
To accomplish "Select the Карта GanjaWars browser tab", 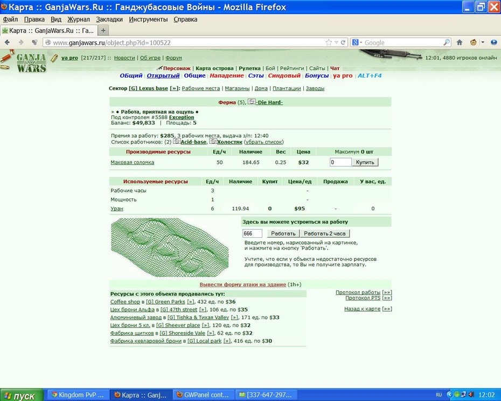I will (x=48, y=31).
